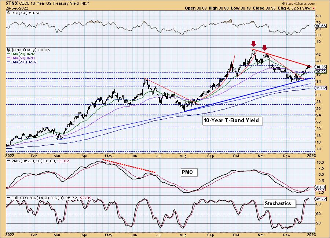Click the Full STO legend line icon

9,198
